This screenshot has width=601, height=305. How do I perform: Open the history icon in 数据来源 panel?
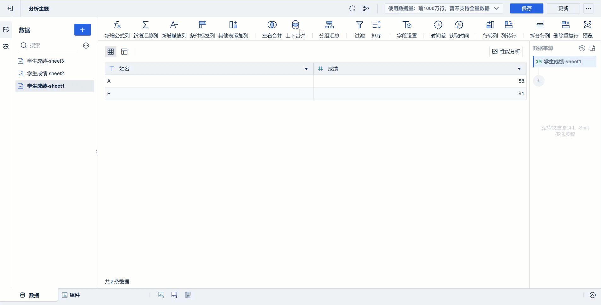point(582,48)
